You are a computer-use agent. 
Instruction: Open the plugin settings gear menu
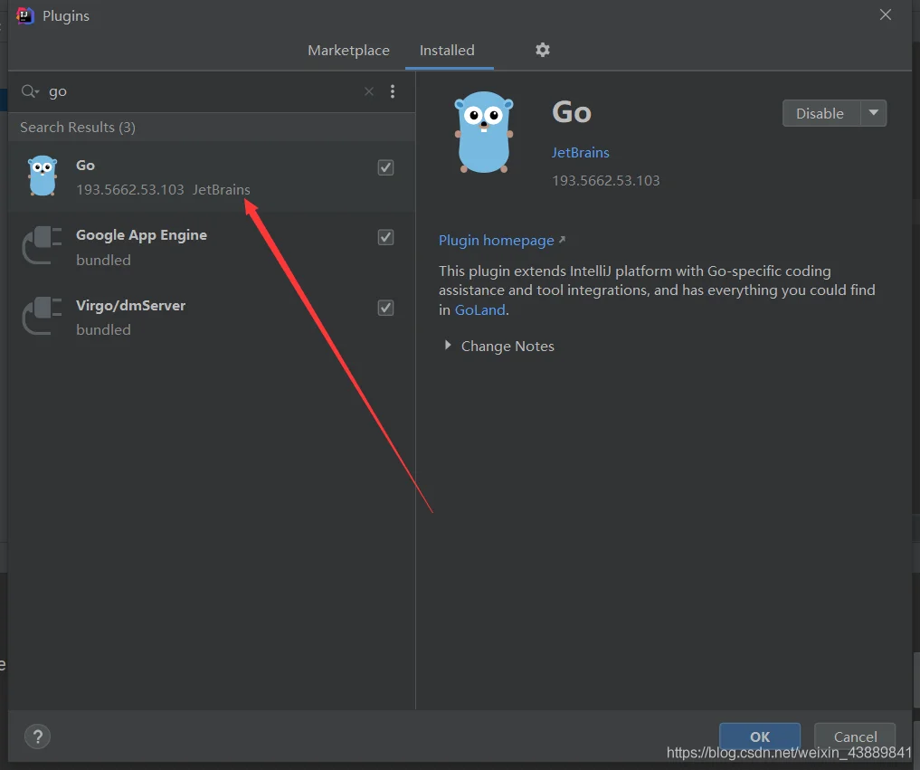pos(542,50)
